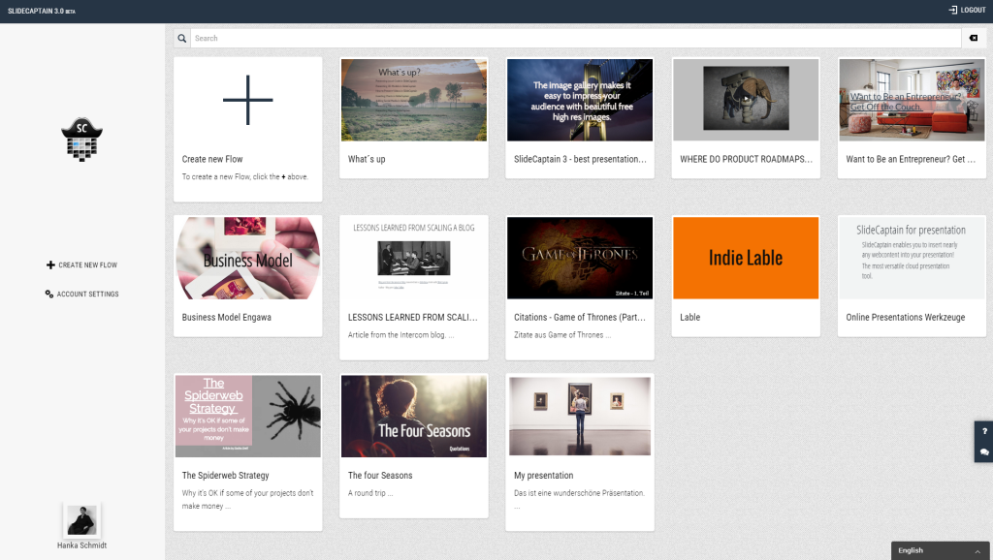Click the SlideCaptain pirate logo
Screen dimensions: 993x560
click(x=81, y=141)
